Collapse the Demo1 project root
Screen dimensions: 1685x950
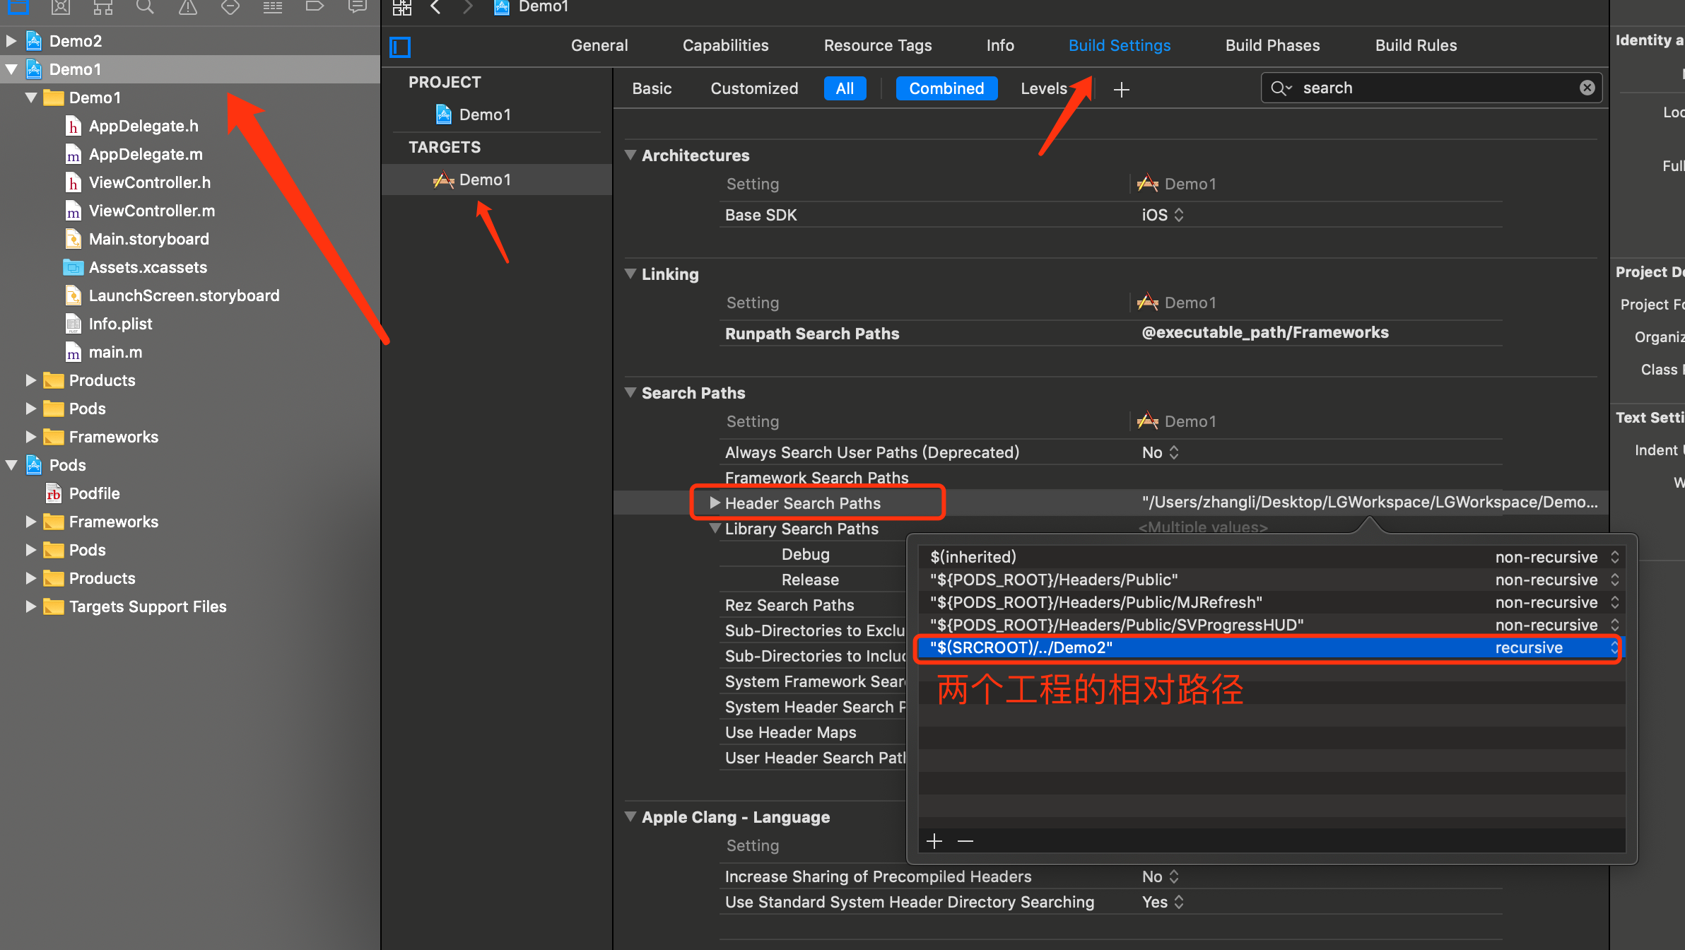[11, 69]
